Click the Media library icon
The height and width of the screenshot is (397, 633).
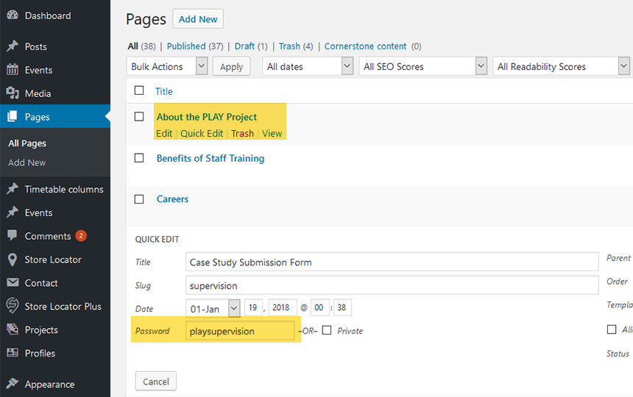13,93
